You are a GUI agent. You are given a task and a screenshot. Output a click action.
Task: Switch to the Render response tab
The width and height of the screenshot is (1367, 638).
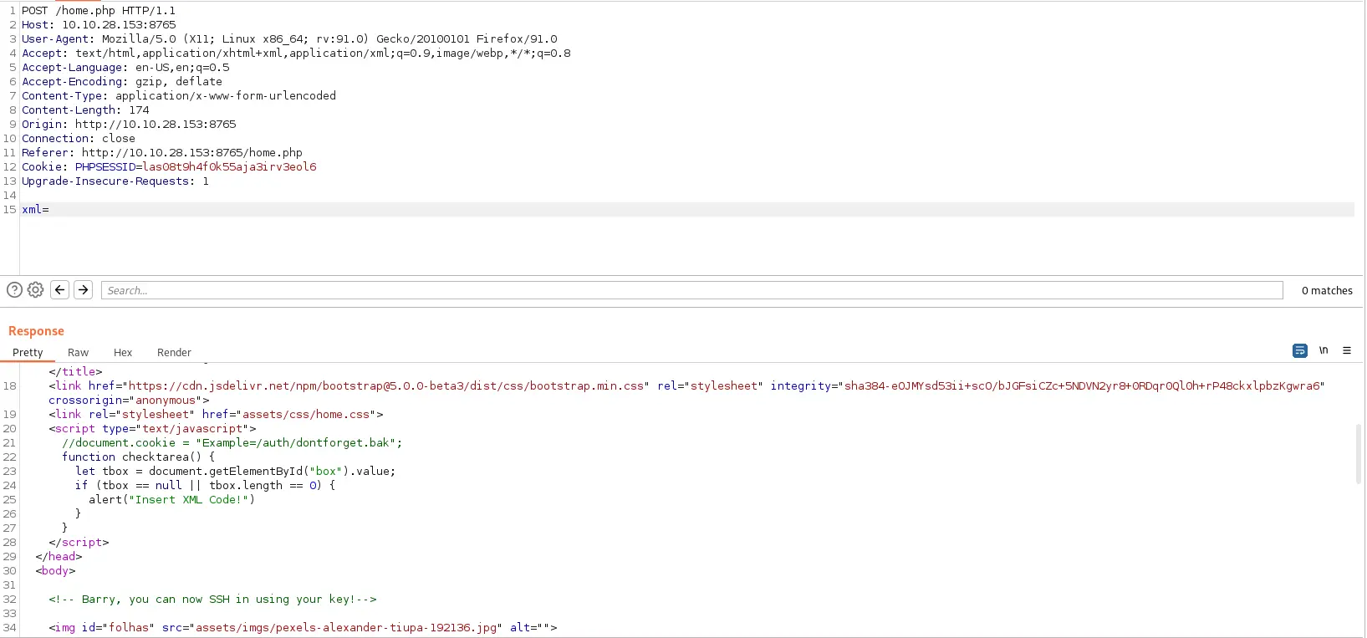pos(174,353)
